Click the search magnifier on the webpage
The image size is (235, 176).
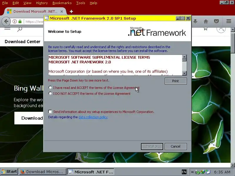(20, 29)
